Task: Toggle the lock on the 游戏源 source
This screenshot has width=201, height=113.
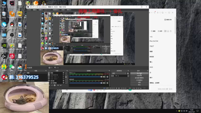Action: 66,81
